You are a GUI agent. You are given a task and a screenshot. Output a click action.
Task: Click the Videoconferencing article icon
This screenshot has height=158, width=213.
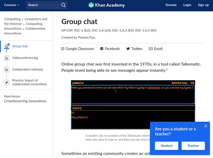(x=6, y=58)
